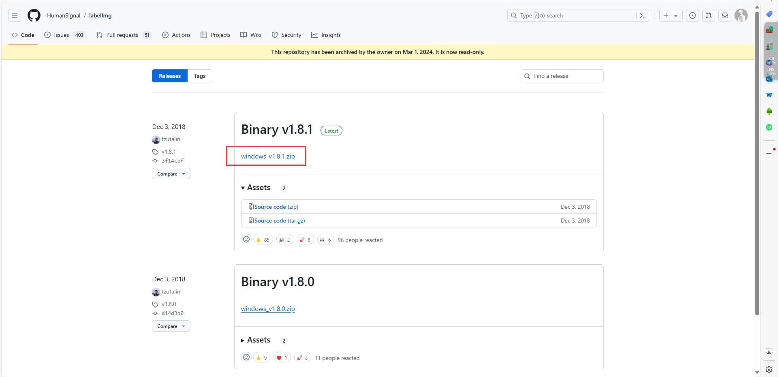This screenshot has height=377, width=778.
Task: Open the HumanSignal owner link
Action: (x=64, y=15)
